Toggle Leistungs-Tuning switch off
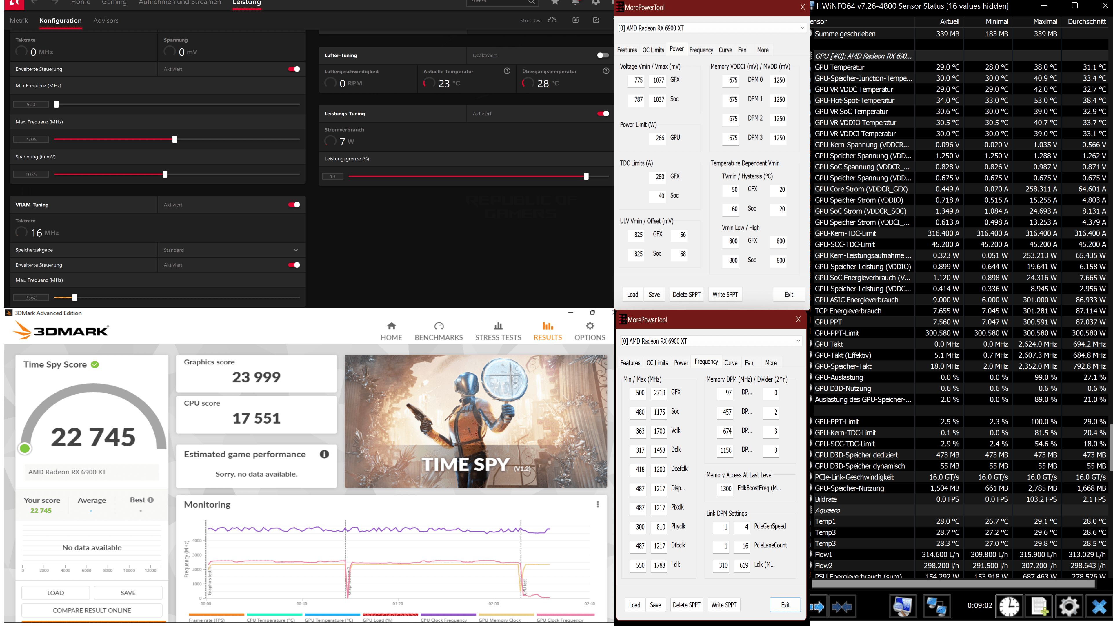Screen dimensions: 1113x626 click(603, 114)
